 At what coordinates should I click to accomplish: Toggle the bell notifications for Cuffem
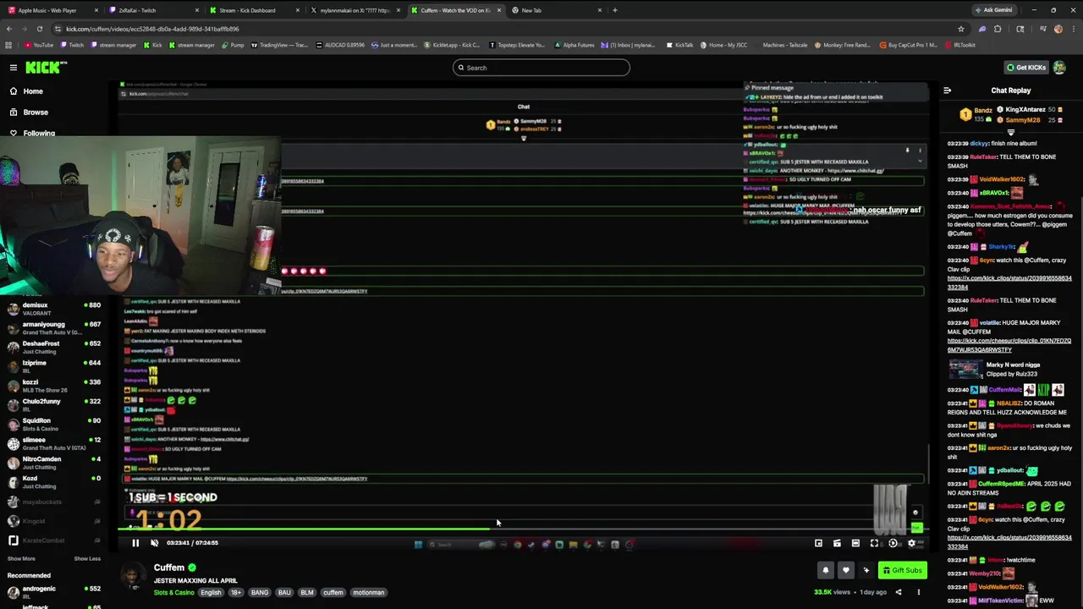point(826,570)
